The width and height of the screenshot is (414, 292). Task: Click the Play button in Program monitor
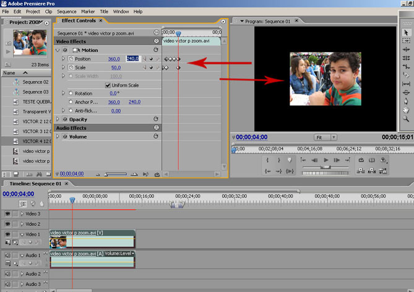pyautogui.click(x=326, y=160)
